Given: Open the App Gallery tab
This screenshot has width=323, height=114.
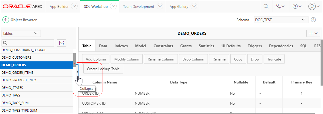Looking at the screenshot, I should click(x=179, y=7).
